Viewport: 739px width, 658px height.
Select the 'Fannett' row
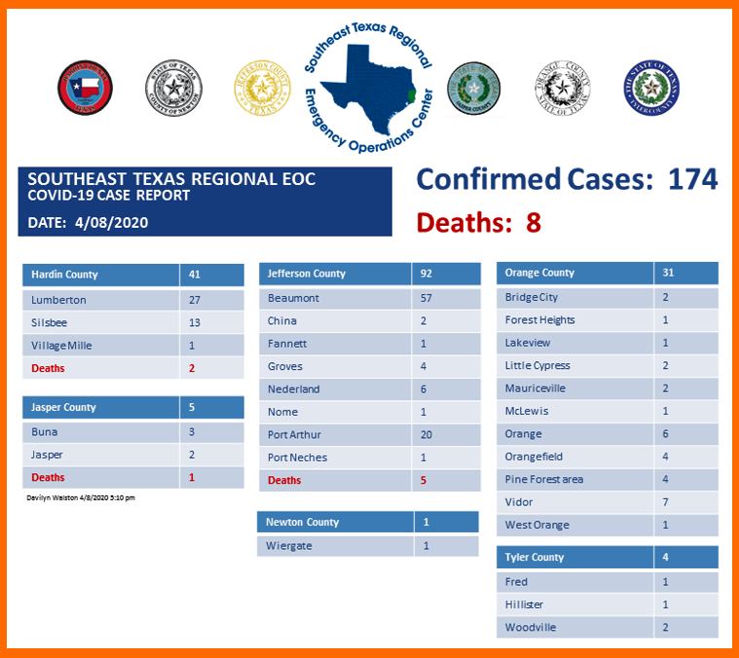click(370, 344)
